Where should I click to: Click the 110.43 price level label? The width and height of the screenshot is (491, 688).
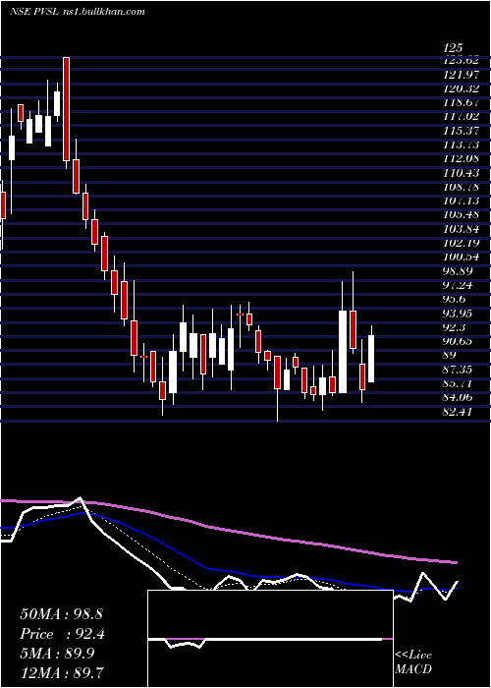(x=462, y=173)
